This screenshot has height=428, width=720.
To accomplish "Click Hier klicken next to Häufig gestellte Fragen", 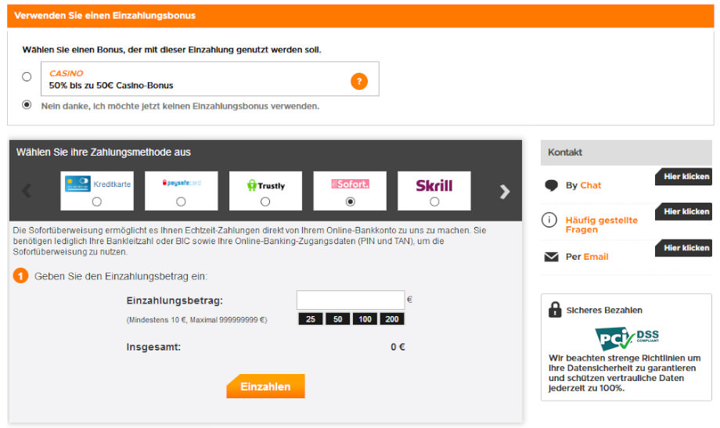I will click(684, 212).
